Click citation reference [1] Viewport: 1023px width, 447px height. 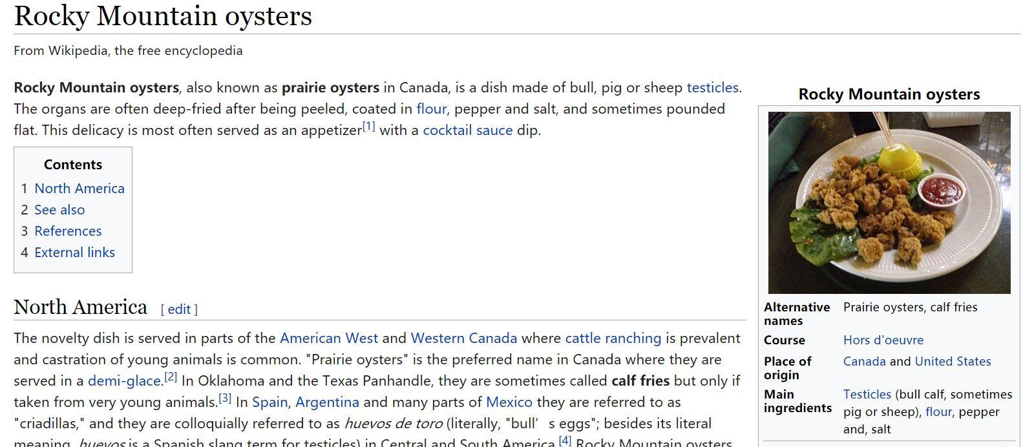[x=368, y=126]
